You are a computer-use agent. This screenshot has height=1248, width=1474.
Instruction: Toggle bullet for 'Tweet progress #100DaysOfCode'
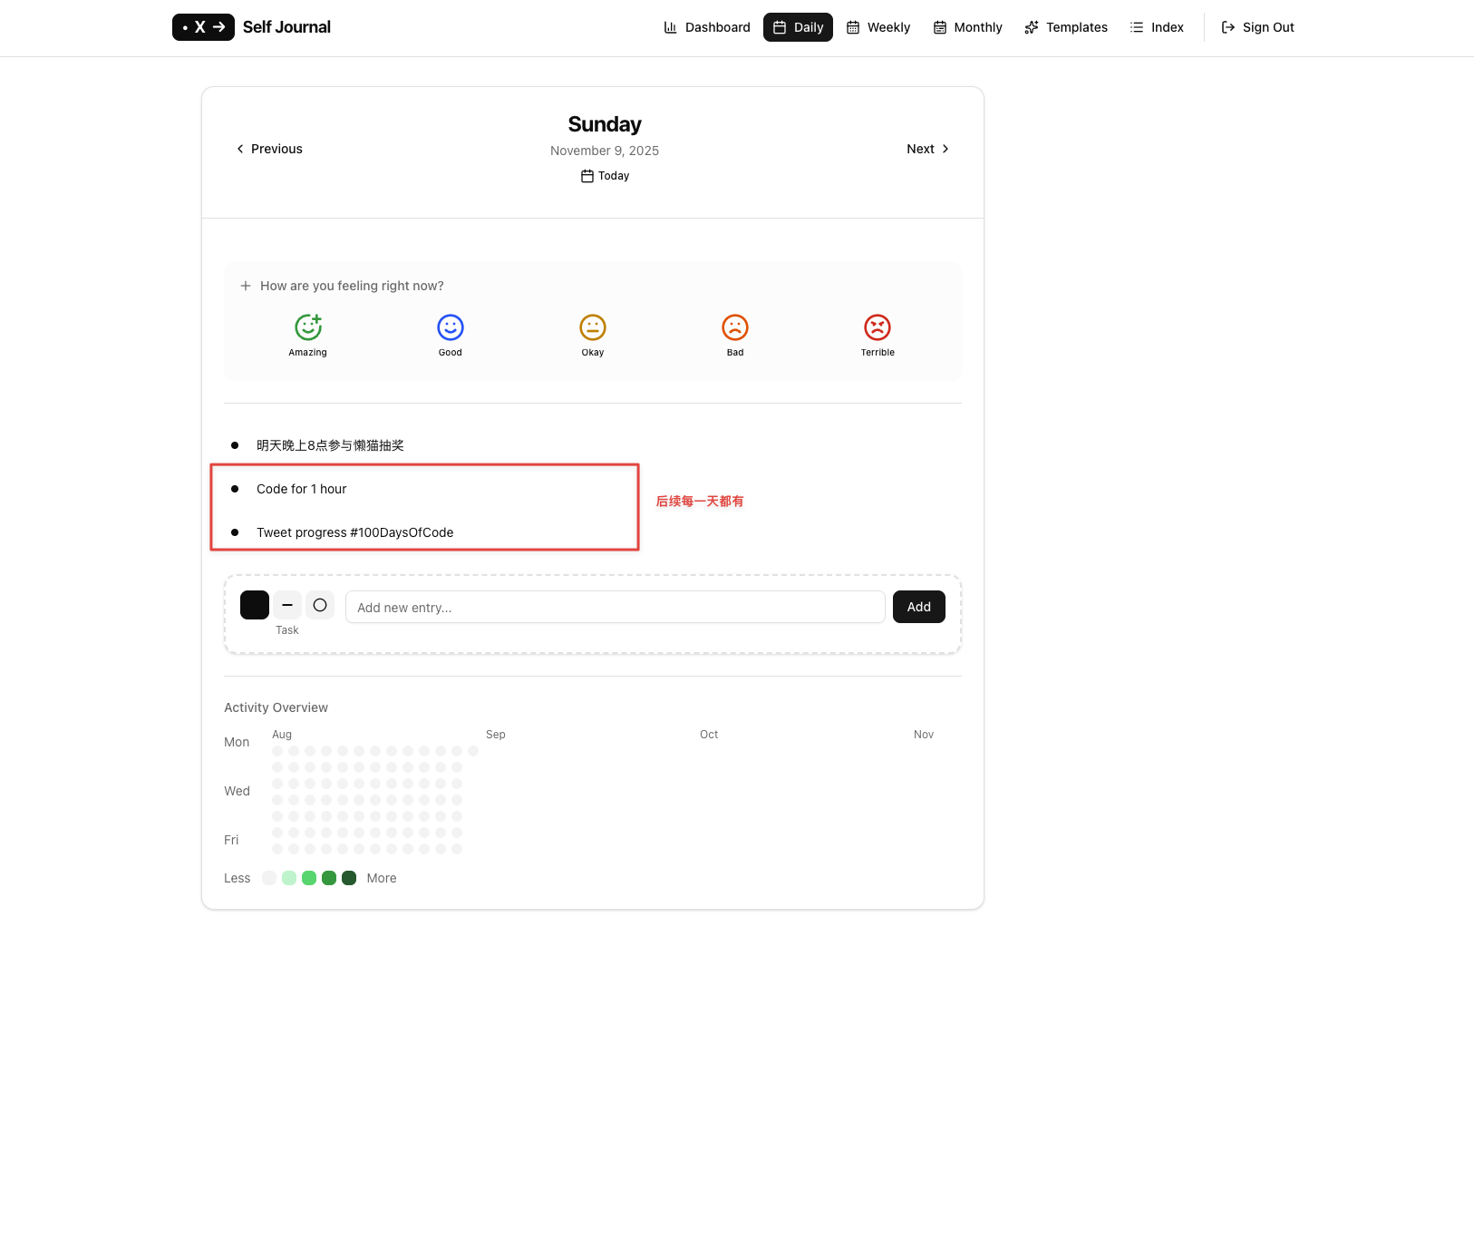[235, 532]
